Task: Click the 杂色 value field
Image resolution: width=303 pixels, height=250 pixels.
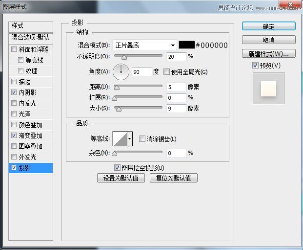Action: pyautogui.click(x=177, y=153)
